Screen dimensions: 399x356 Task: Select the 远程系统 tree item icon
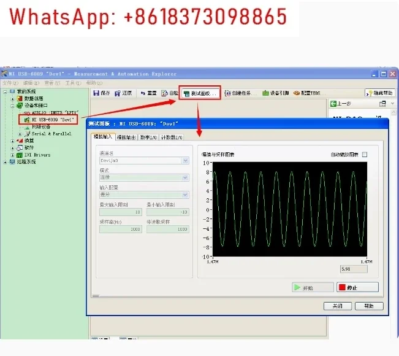pos(12,161)
